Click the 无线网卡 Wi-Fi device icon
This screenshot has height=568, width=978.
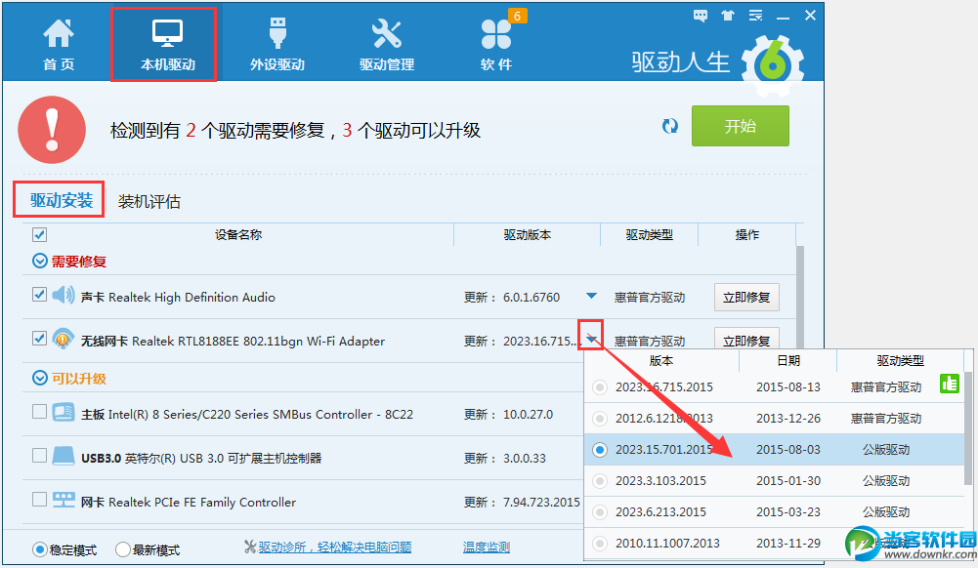(63, 339)
